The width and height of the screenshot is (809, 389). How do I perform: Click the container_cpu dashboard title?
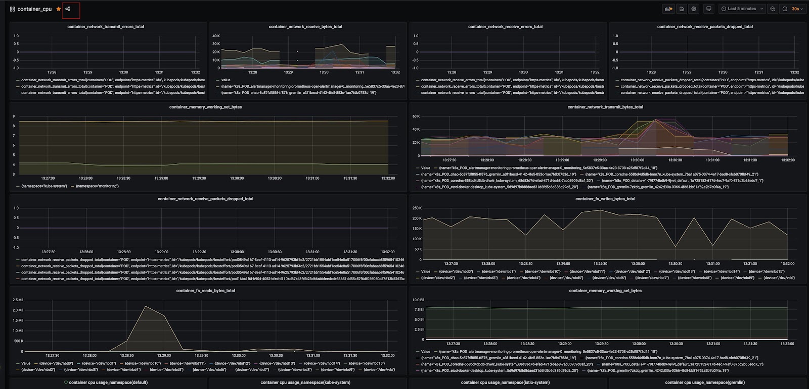pyautogui.click(x=34, y=9)
